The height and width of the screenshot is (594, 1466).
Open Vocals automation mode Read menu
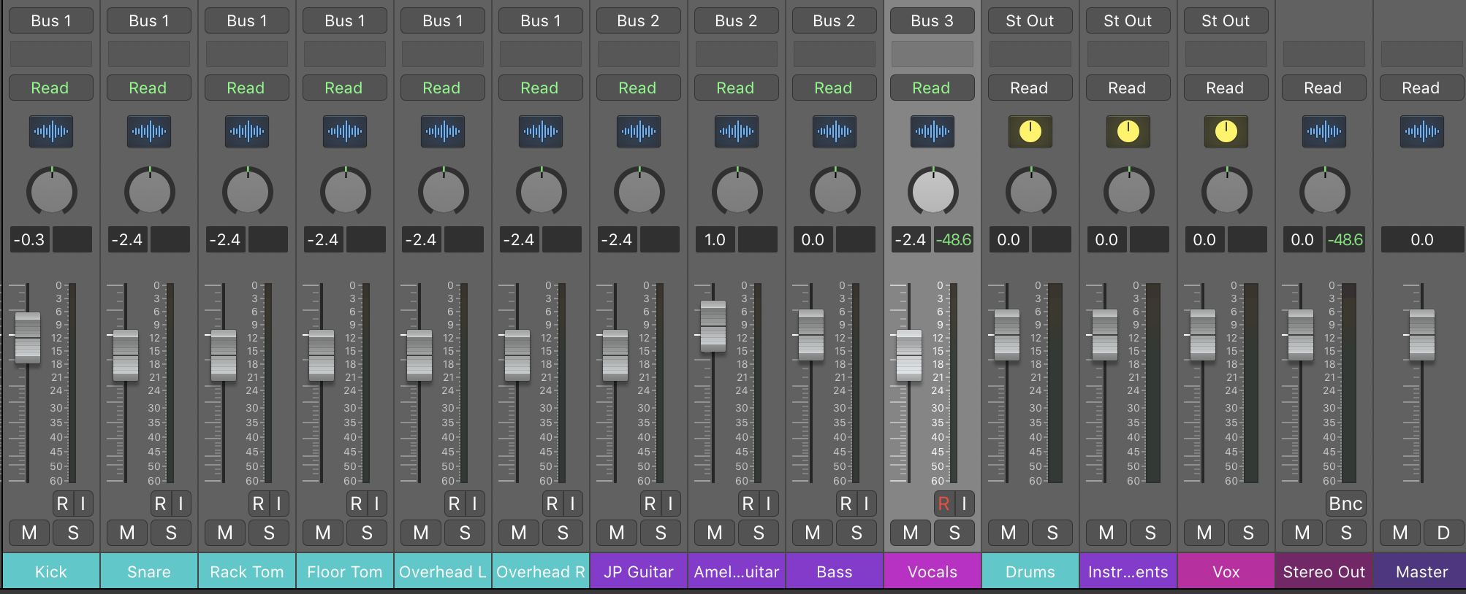pos(933,88)
